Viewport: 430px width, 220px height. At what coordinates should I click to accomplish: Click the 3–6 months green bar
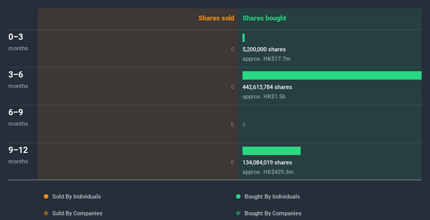332,75
